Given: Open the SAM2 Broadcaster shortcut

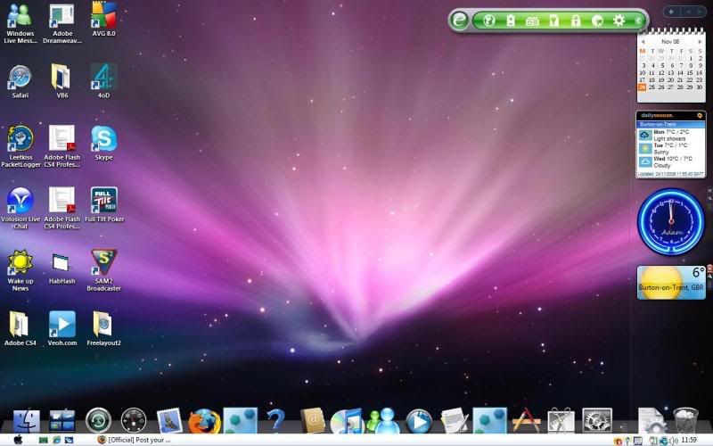Looking at the screenshot, I should point(104,263).
